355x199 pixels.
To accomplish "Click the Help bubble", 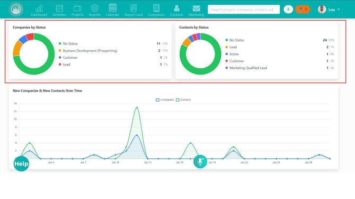I will [21, 164].
